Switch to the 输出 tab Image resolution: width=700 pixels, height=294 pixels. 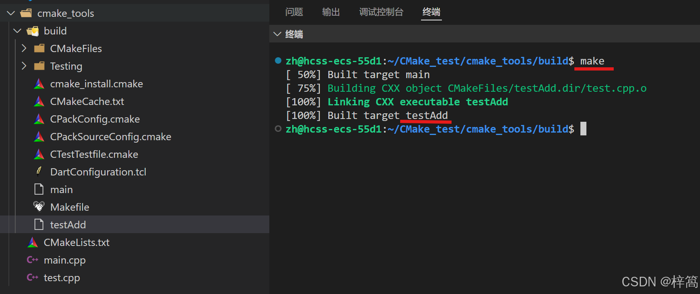[331, 12]
